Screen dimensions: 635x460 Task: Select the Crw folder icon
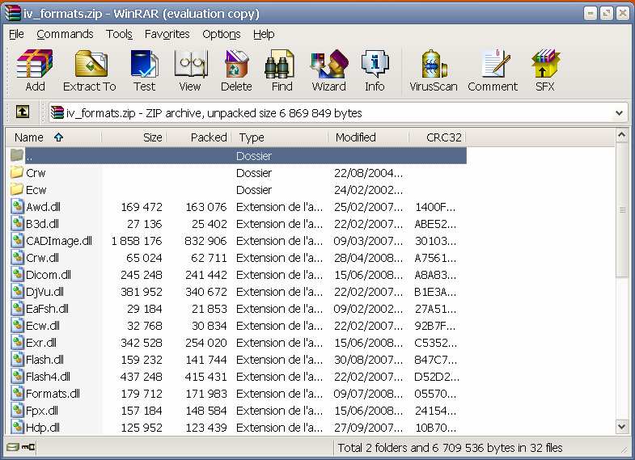17,172
